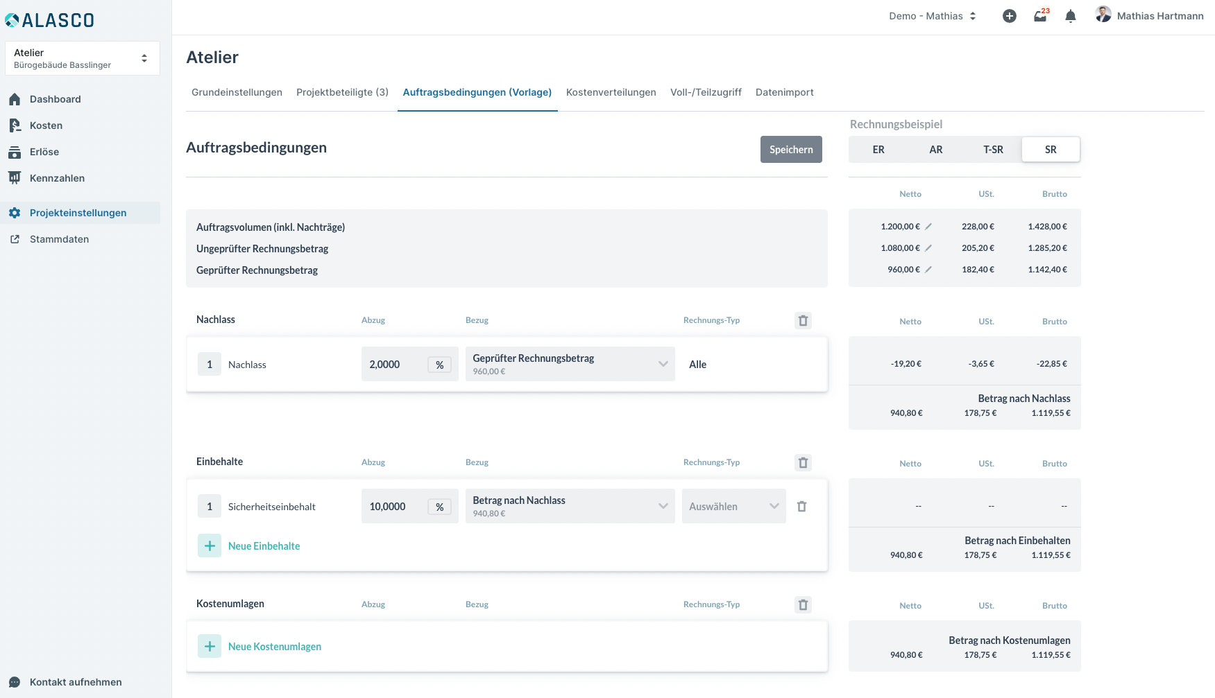This screenshot has height=698, width=1215.
Task: Click the add new plus icon in header
Action: [1009, 16]
